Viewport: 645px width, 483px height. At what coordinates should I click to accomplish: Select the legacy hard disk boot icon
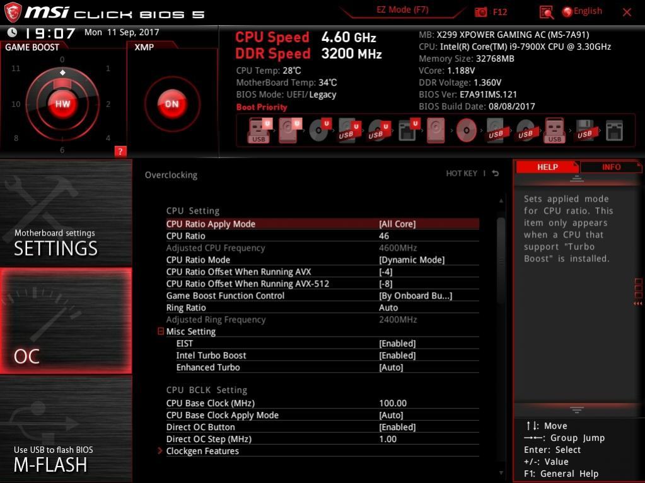click(436, 130)
